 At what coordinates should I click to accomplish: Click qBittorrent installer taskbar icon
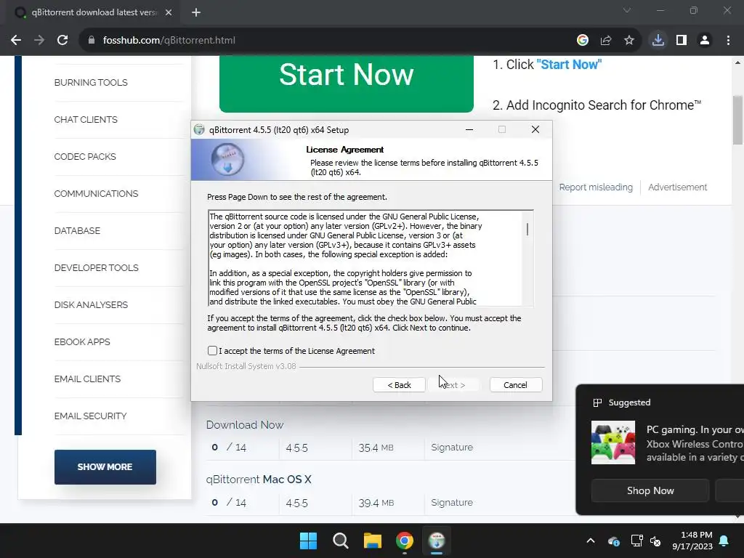(437, 541)
